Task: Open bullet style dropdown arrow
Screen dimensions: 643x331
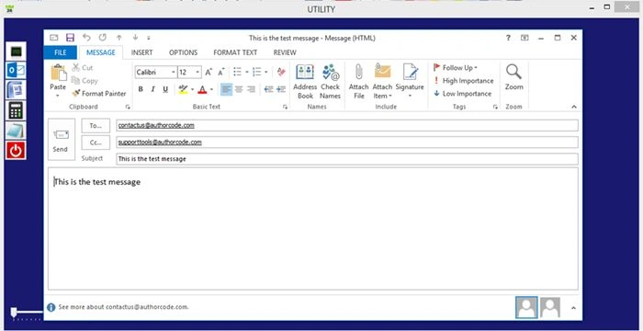Action: click(x=247, y=73)
